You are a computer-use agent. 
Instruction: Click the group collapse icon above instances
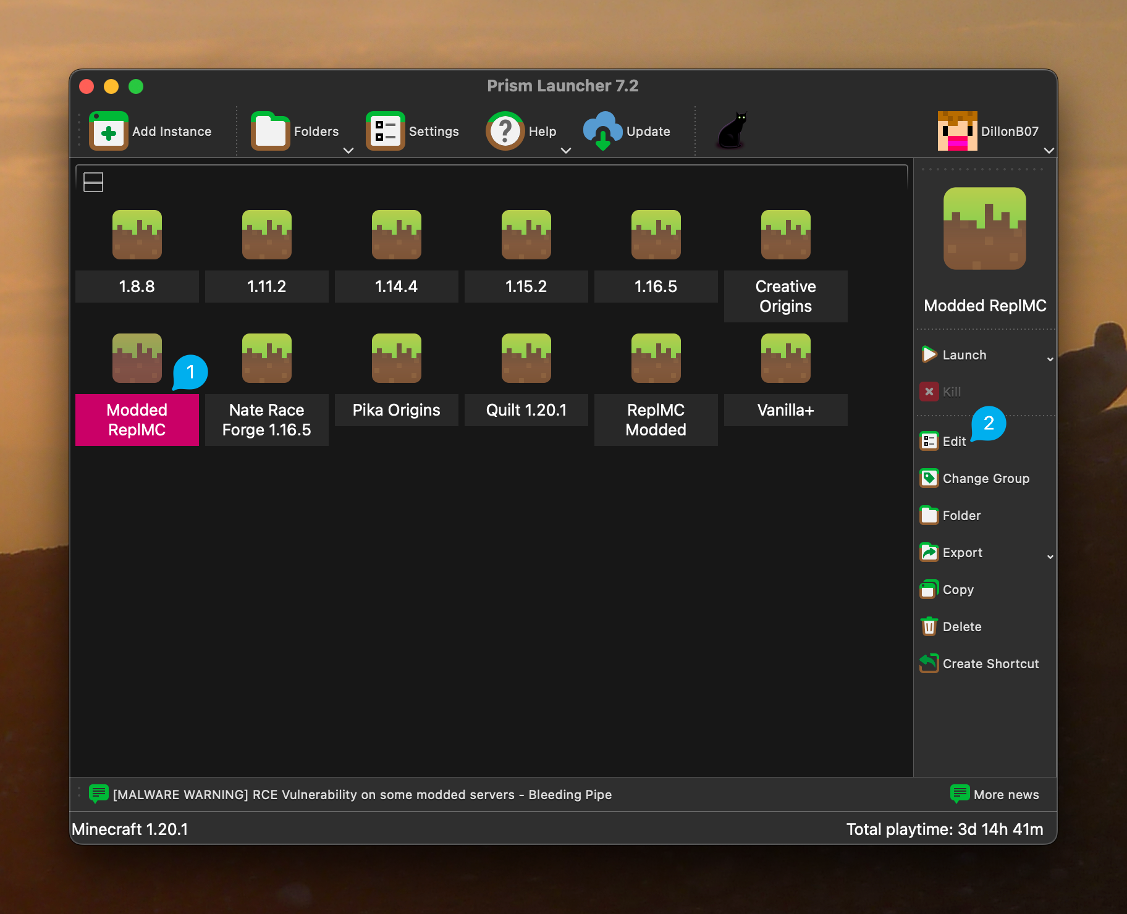coord(93,182)
